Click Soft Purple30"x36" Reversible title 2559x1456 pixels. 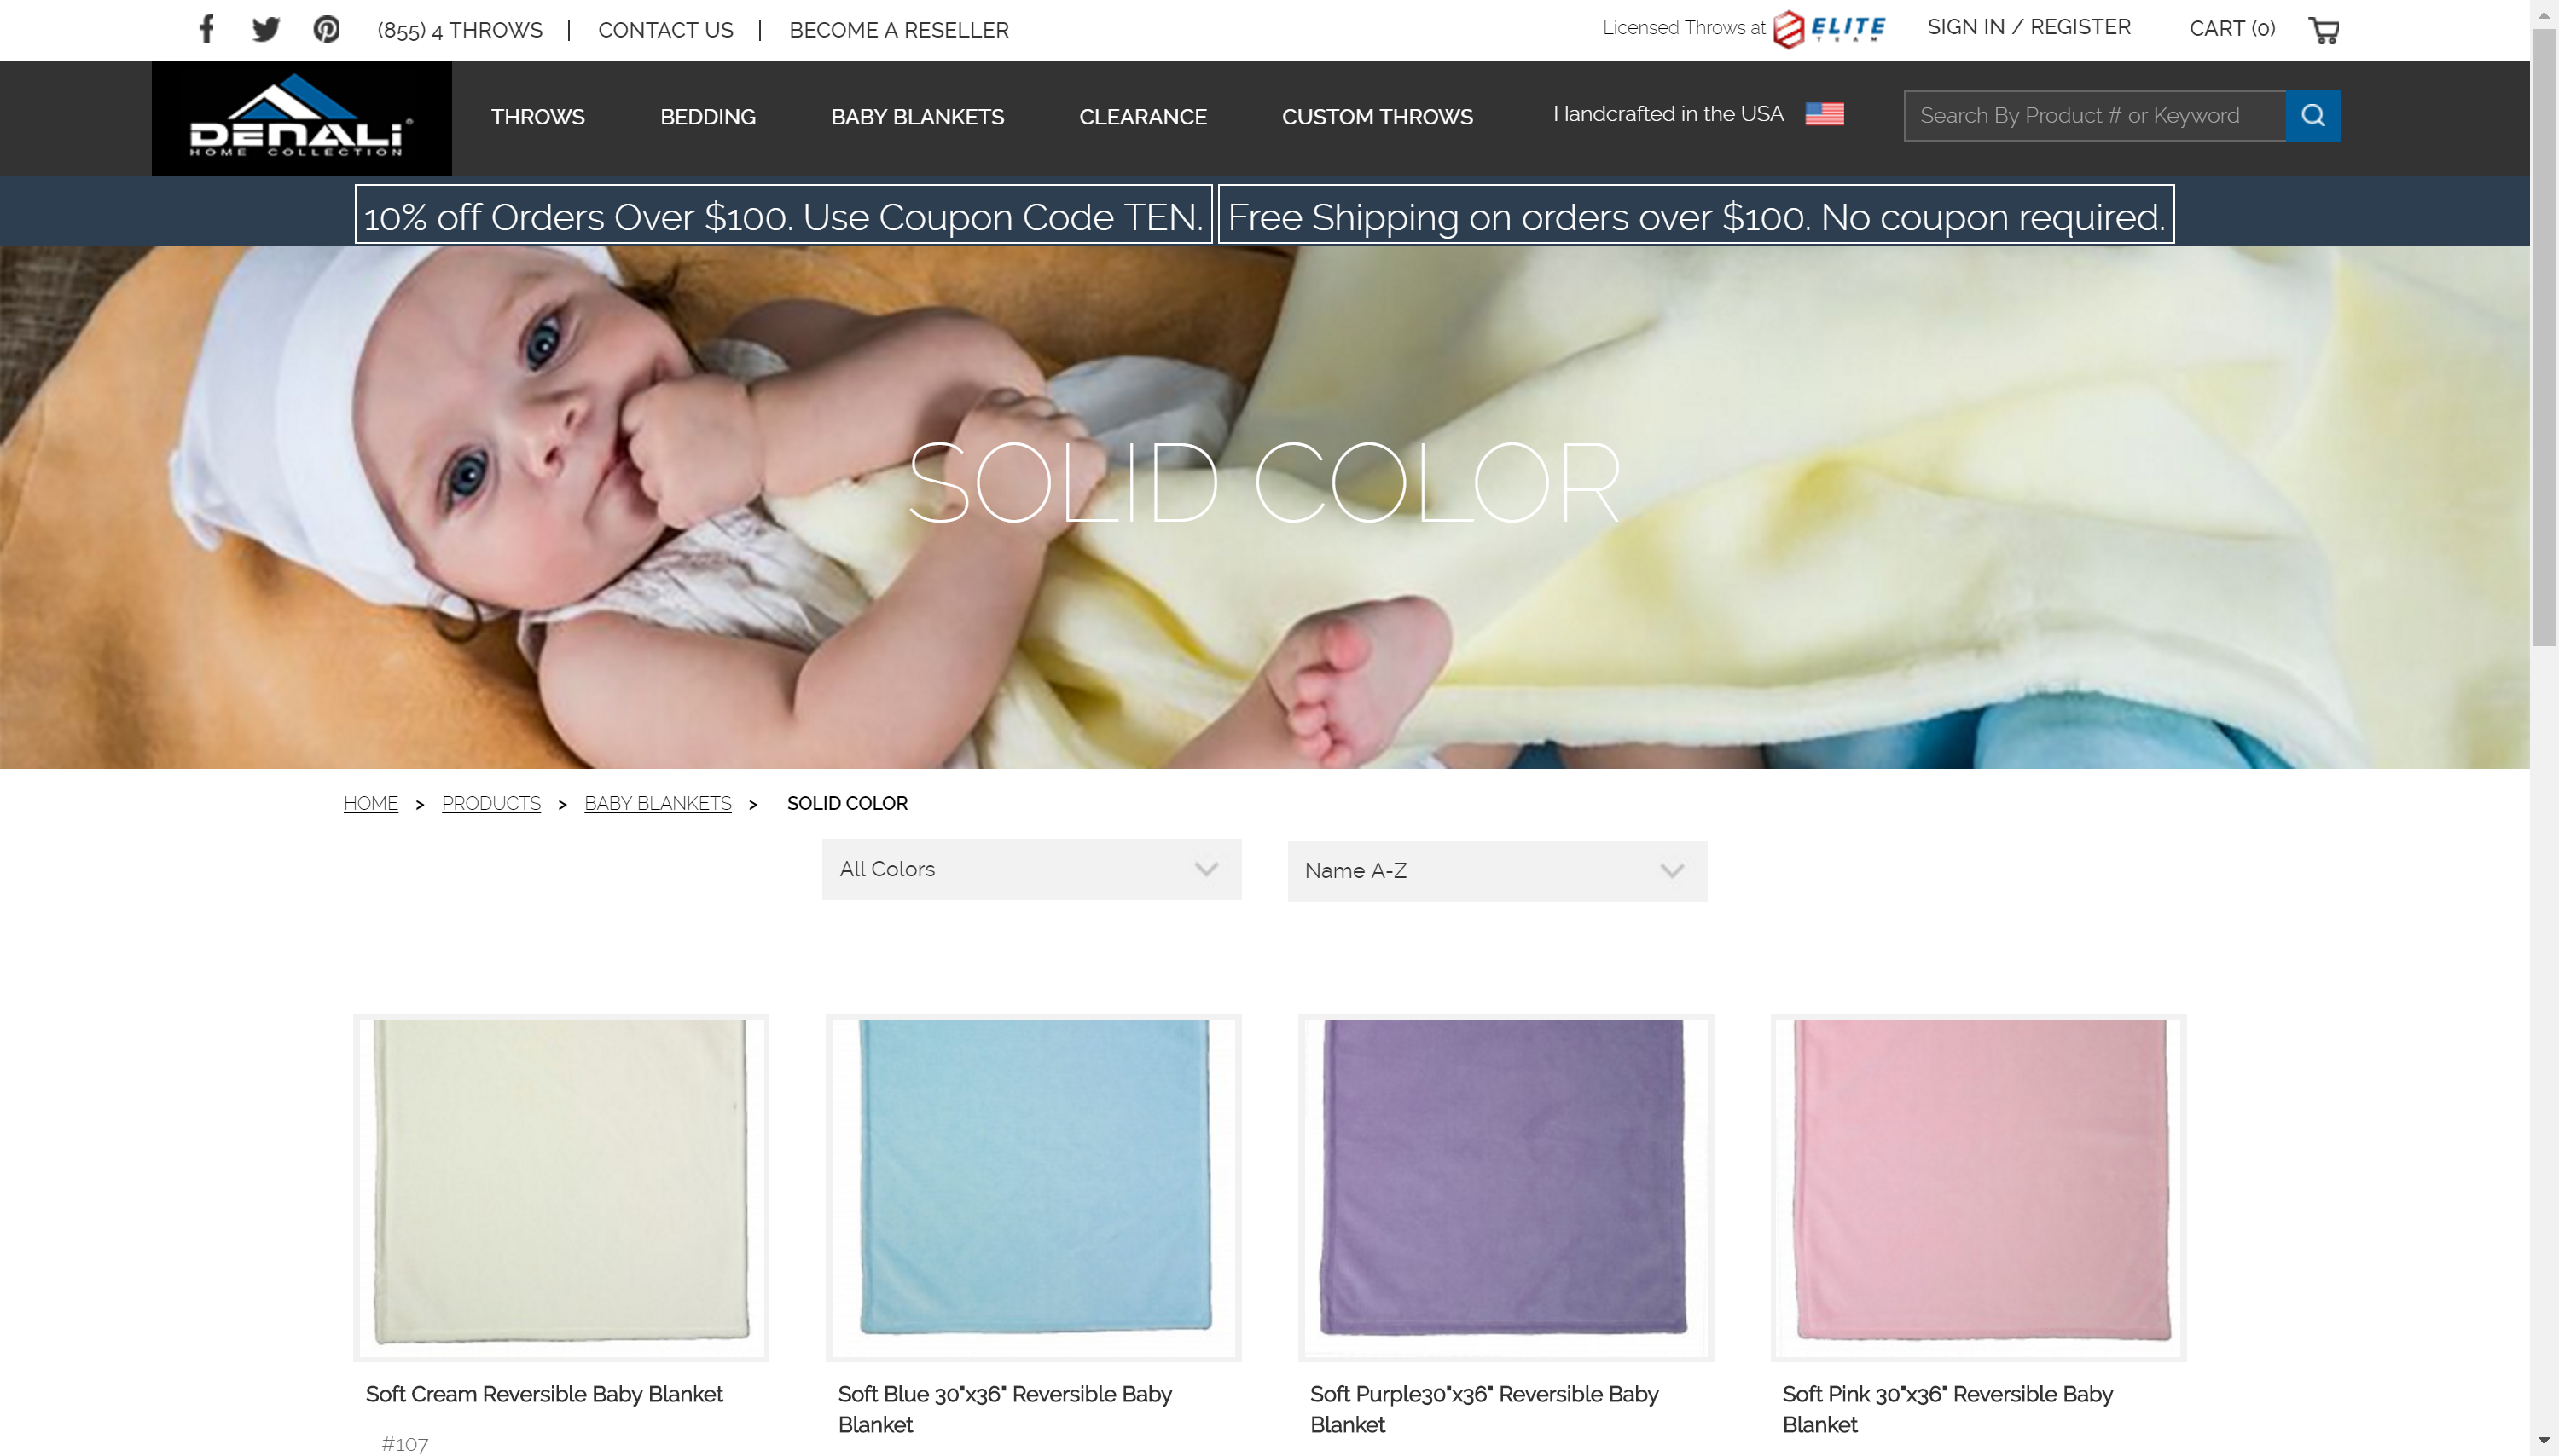tap(1483, 1409)
